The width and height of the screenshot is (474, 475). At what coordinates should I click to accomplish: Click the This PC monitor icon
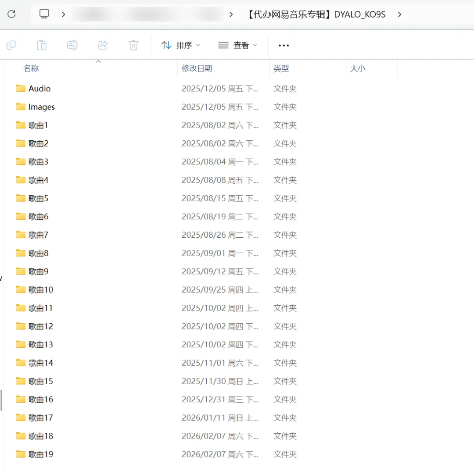click(x=44, y=14)
